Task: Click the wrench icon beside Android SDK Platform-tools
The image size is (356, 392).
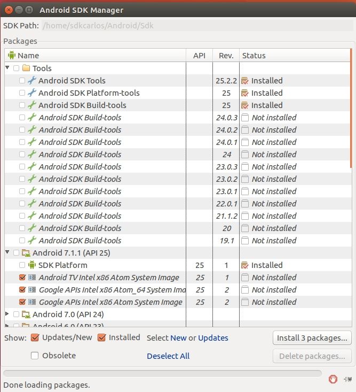Action: [x=32, y=93]
